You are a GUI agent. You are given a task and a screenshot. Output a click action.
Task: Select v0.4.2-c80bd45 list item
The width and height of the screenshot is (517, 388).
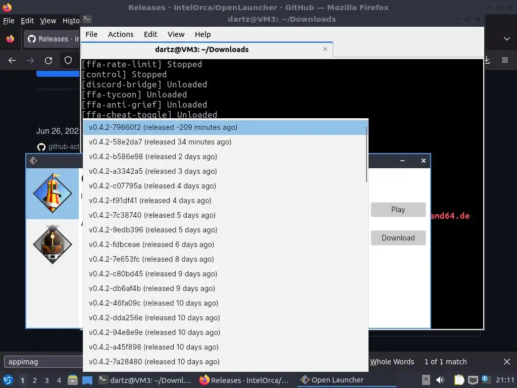tap(224, 274)
